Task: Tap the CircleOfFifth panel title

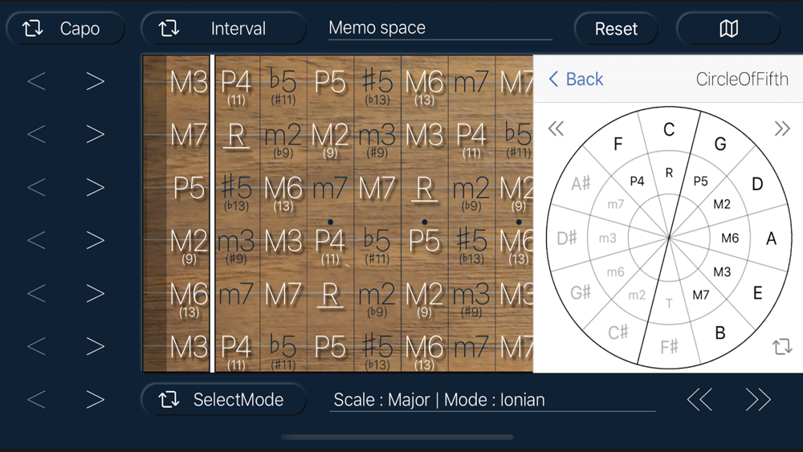Action: click(x=741, y=79)
